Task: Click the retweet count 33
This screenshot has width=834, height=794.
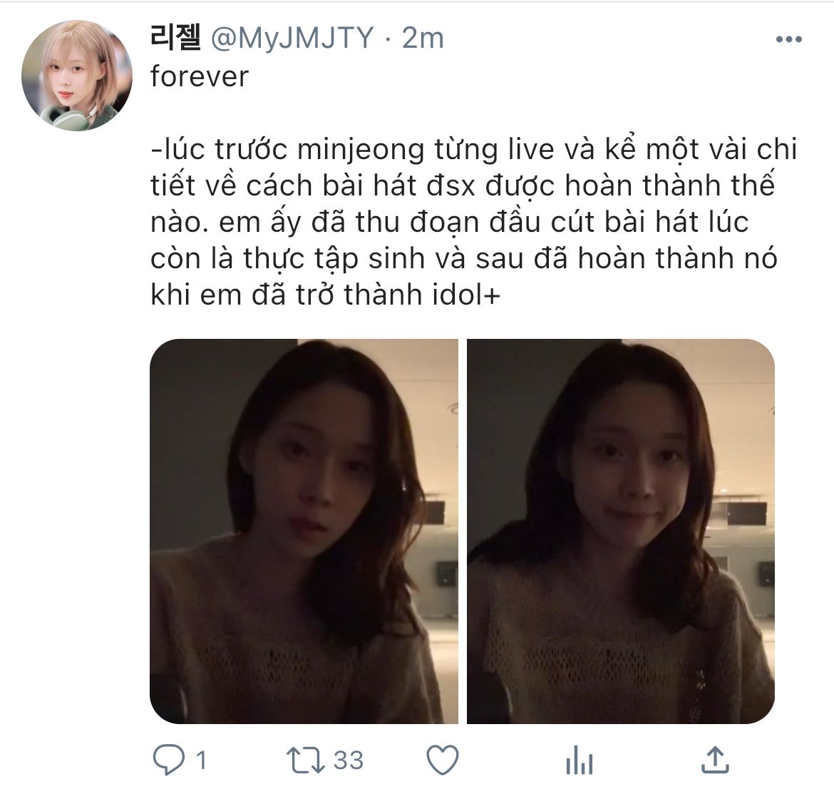Action: pos(349,760)
